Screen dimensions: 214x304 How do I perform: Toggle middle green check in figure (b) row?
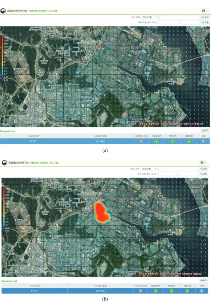(x=171, y=291)
